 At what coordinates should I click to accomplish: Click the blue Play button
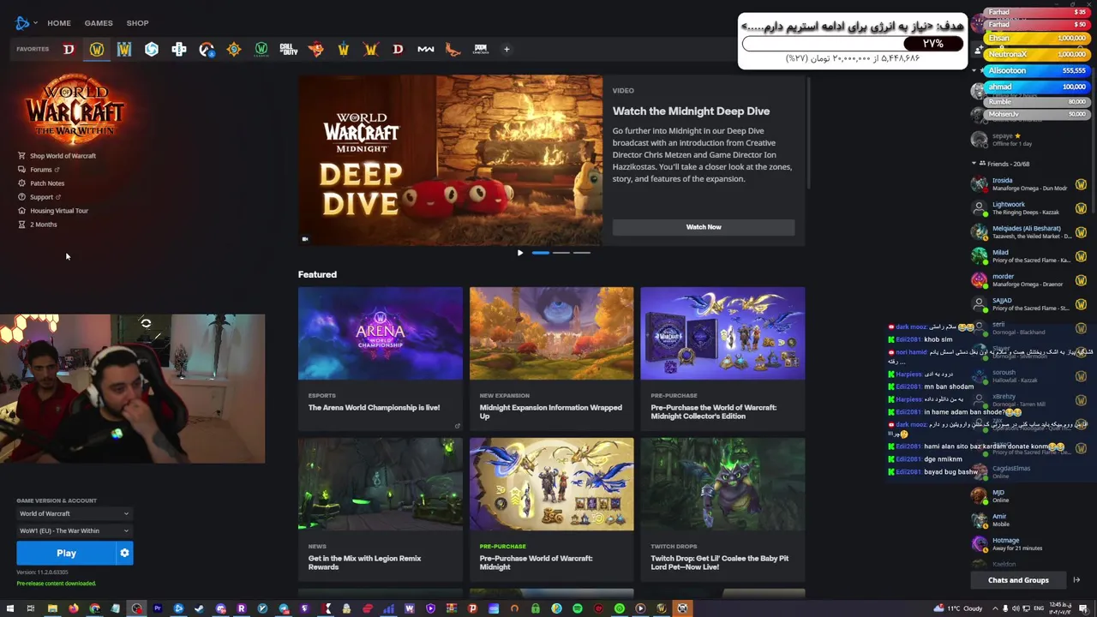[x=66, y=554]
